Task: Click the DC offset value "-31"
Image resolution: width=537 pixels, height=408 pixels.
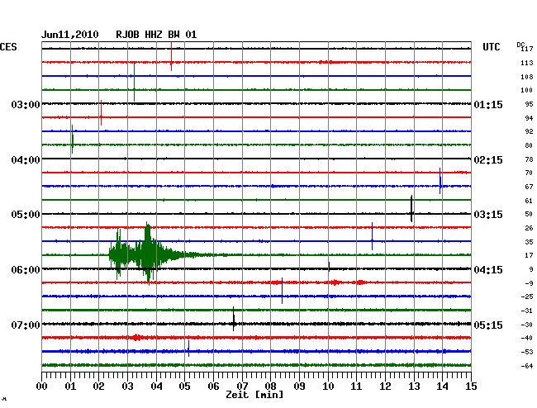Action: (527, 311)
